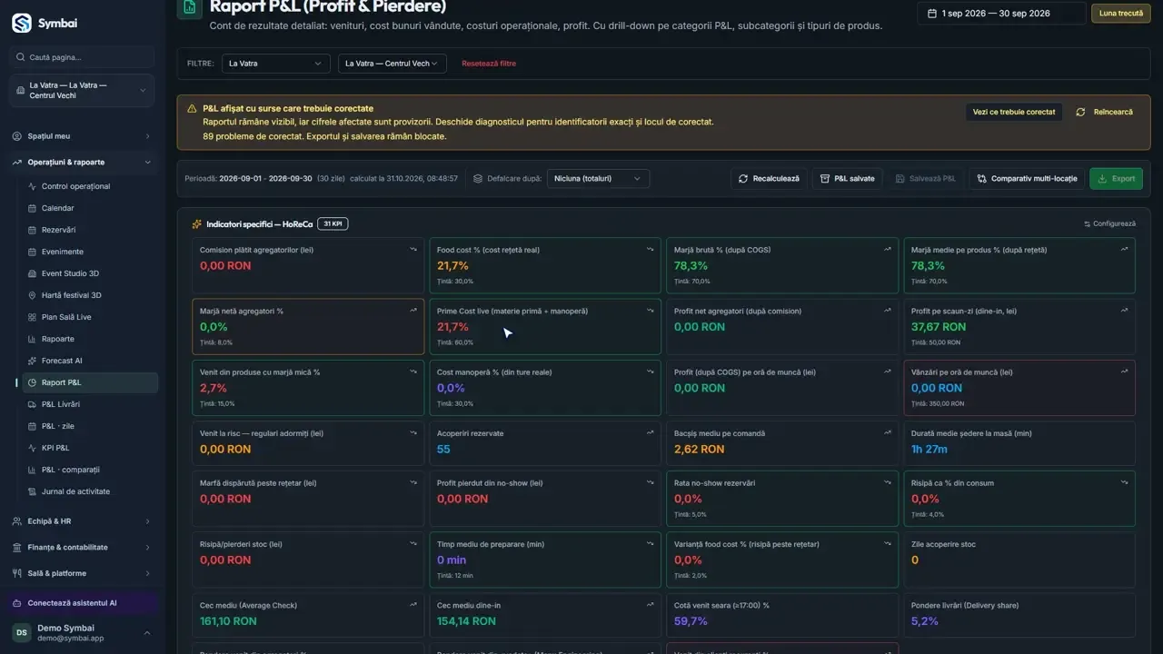Open trend chart for Rata no-show rezervări

(888, 482)
